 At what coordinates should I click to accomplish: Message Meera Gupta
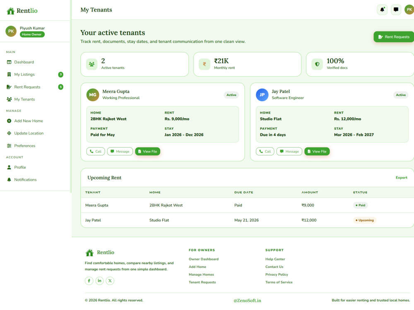[120, 152]
